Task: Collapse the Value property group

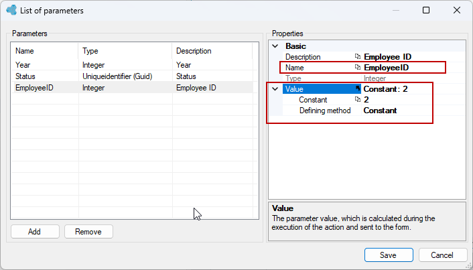Action: pyautogui.click(x=275, y=89)
